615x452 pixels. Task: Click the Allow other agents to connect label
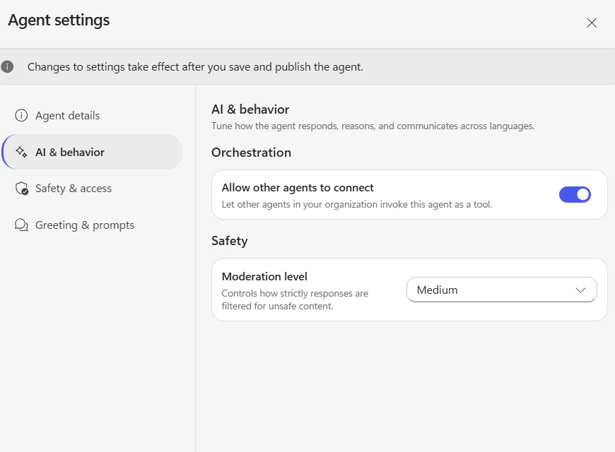pos(298,188)
